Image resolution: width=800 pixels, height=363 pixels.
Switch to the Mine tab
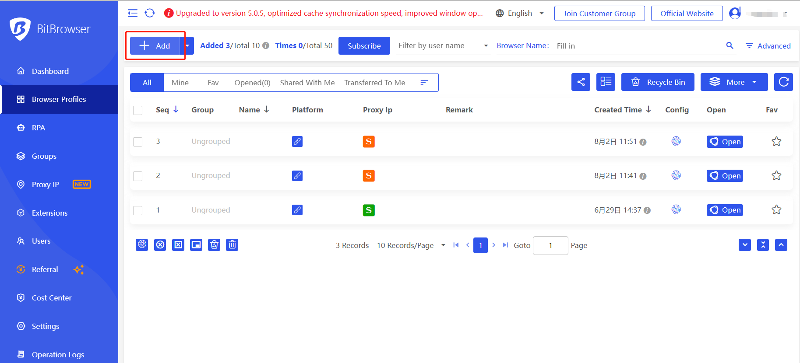(180, 83)
